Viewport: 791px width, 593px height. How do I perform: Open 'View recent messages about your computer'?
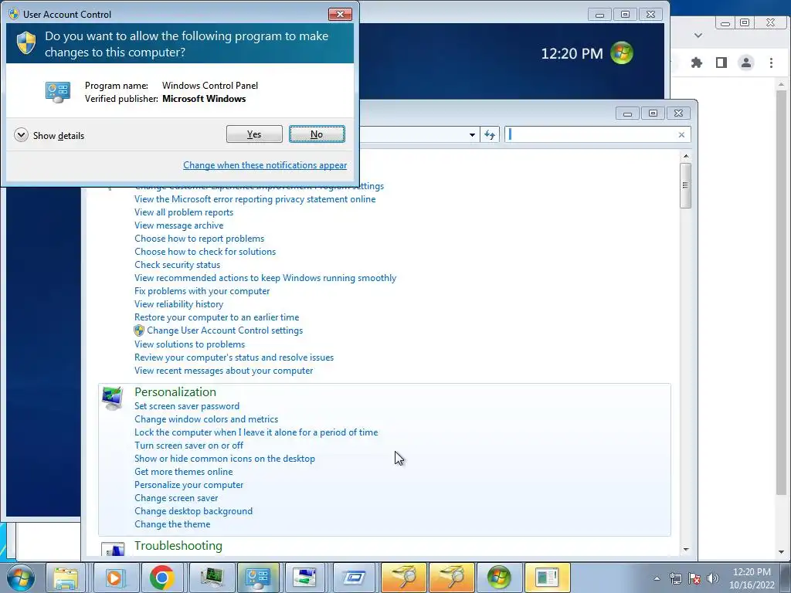pos(223,371)
